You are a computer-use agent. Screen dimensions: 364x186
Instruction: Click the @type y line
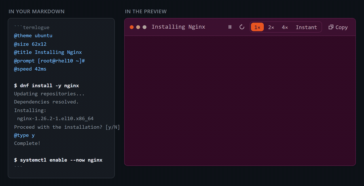click(24, 135)
